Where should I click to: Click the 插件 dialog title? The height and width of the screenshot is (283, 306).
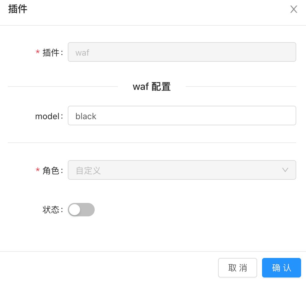coord(18,9)
